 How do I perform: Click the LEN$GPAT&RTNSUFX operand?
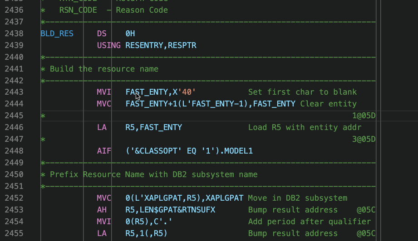tap(177, 210)
